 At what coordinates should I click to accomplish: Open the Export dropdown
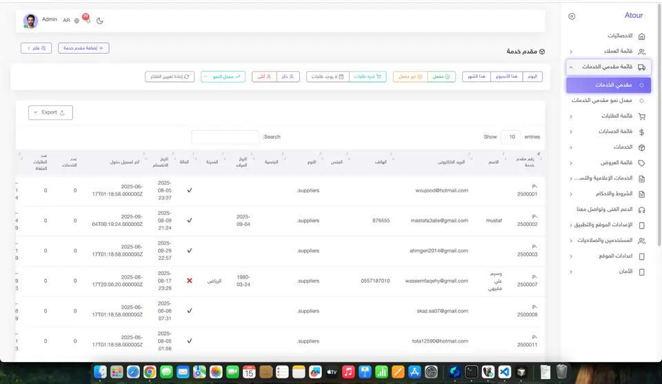[x=50, y=112]
